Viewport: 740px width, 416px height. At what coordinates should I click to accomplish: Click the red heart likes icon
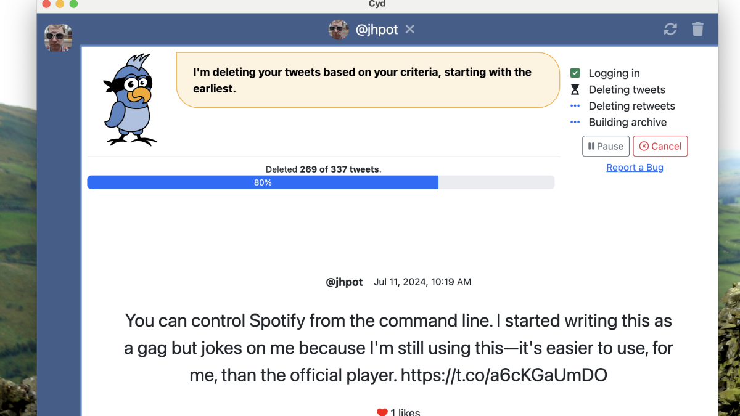[x=382, y=412]
